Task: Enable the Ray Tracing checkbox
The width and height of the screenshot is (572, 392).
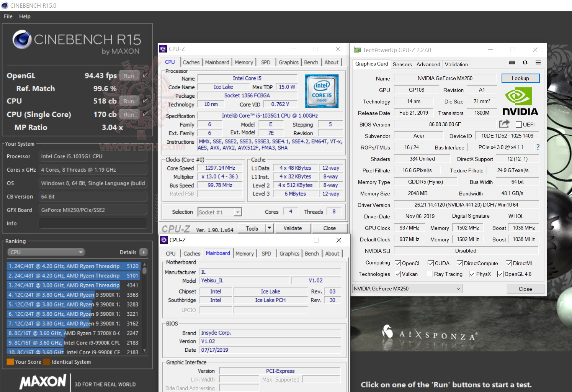Action: click(430, 274)
